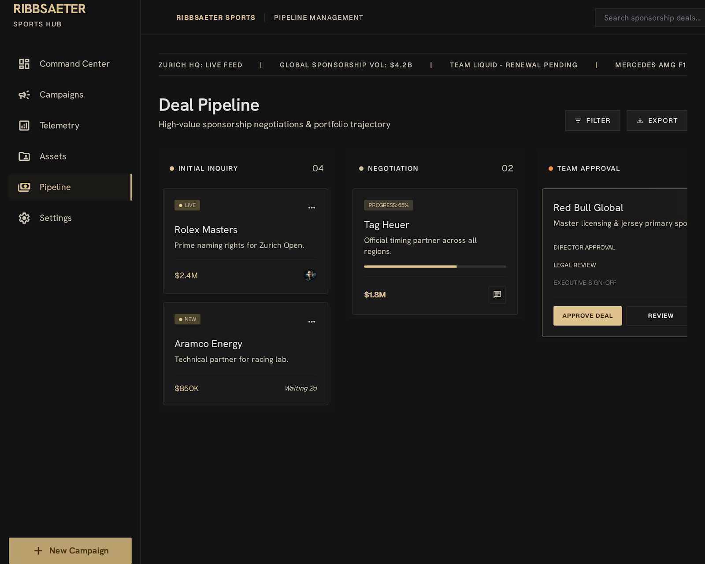The height and width of the screenshot is (564, 705).
Task: Click the DIRECTOR APPROVAL step
Action: [x=584, y=248]
